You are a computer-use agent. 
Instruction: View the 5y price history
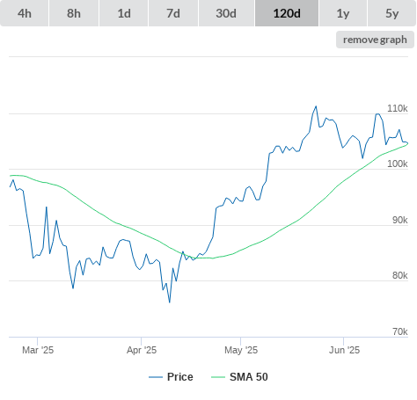(391, 13)
